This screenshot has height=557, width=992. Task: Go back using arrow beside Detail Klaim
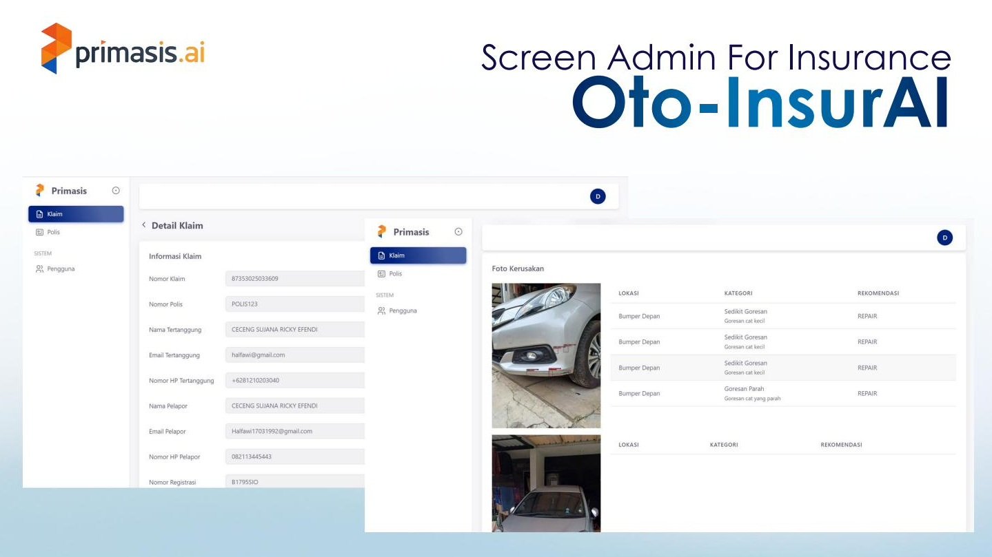pos(144,225)
